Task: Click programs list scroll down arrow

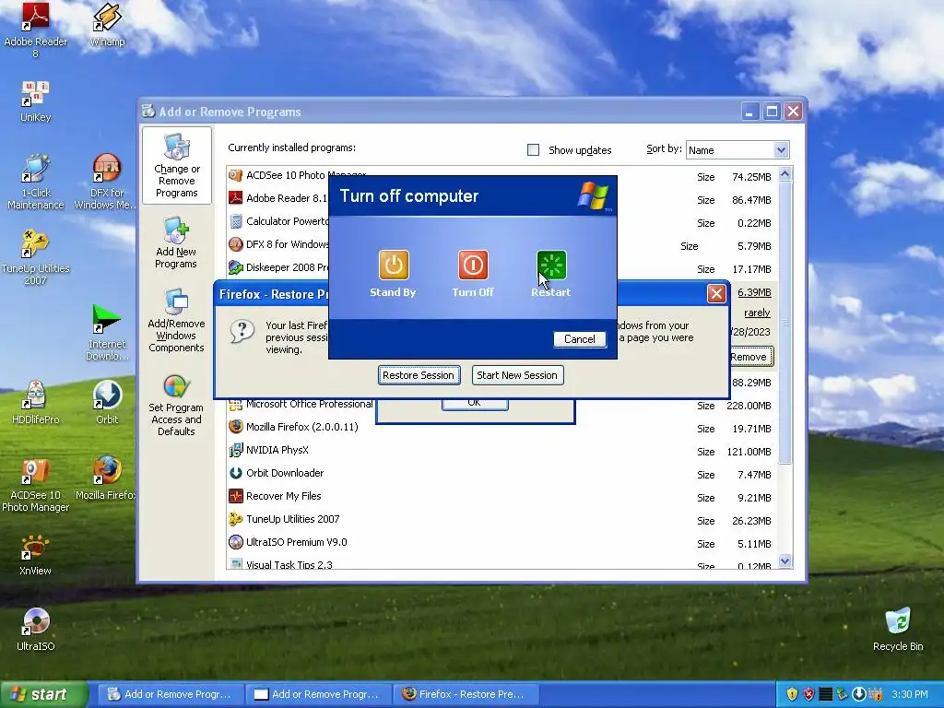Action: pos(785,561)
